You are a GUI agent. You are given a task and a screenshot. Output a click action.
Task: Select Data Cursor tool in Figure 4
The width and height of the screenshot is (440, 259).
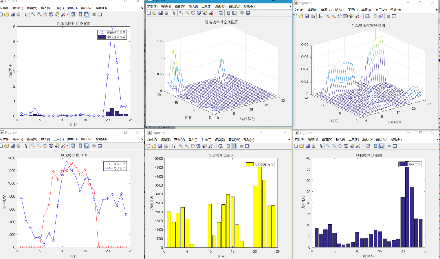(x=57, y=146)
